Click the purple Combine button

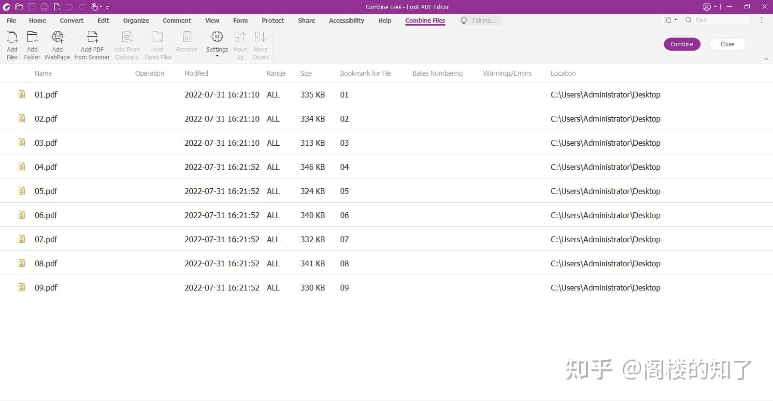pos(682,44)
